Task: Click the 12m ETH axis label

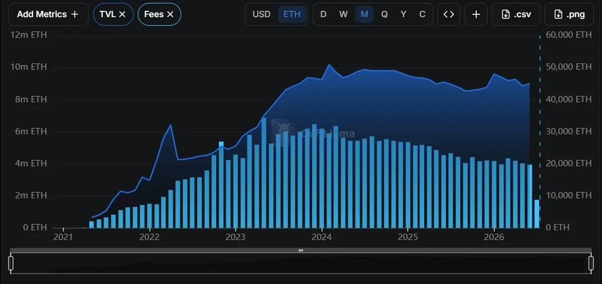Action: [x=29, y=35]
